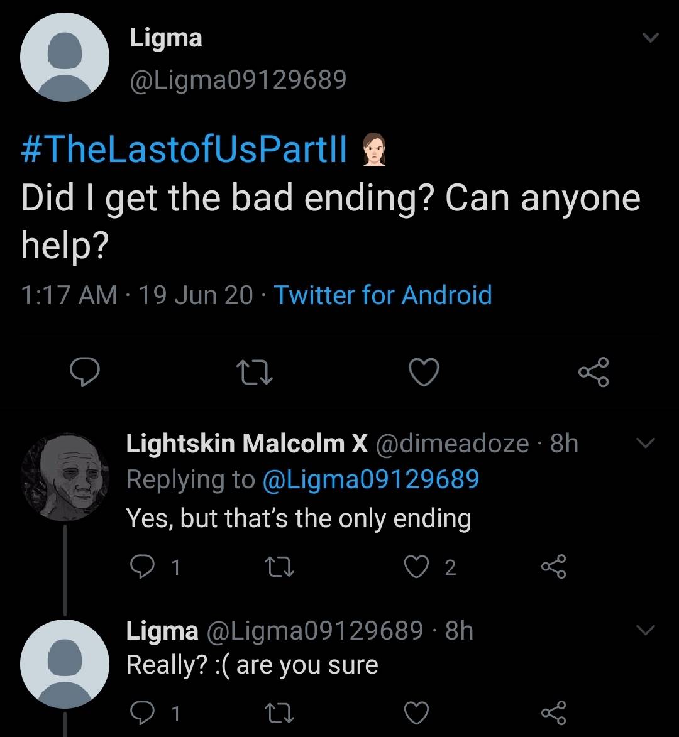Open Lightskin Malcolm X profile picture
This screenshot has width=679, height=737.
tap(65, 478)
